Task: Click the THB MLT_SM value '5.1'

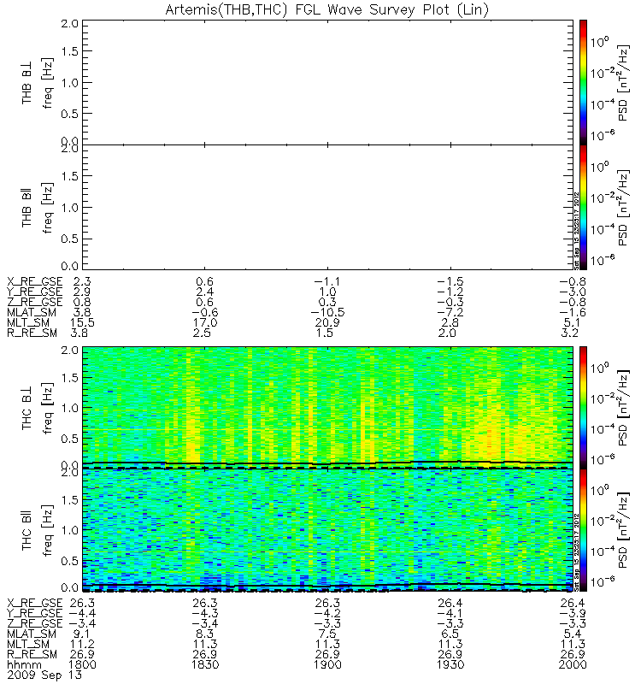Action: pos(572,322)
